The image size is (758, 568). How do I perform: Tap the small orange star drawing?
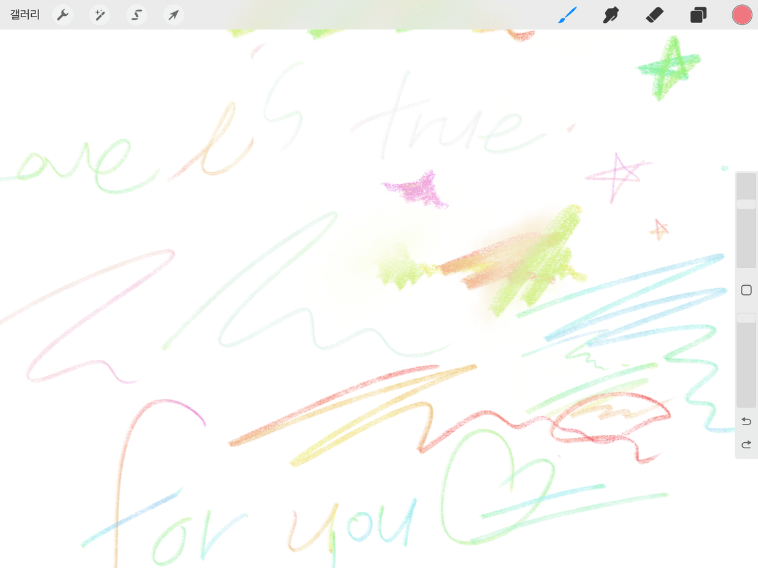pyautogui.click(x=658, y=230)
